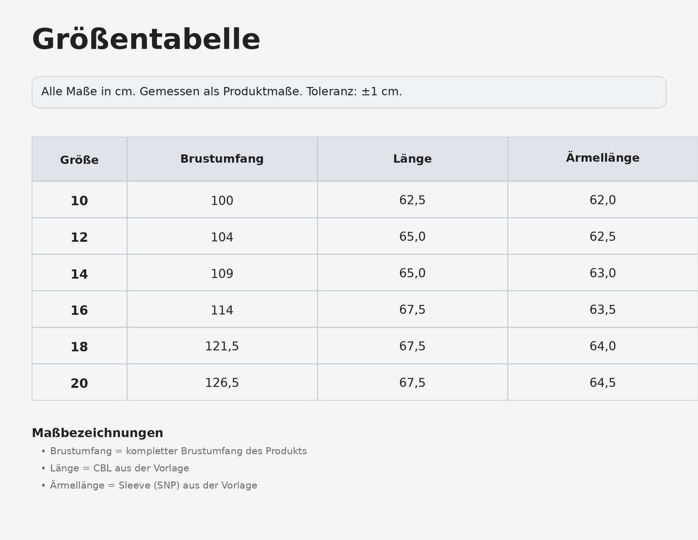Select the size 10 row label

79,200
